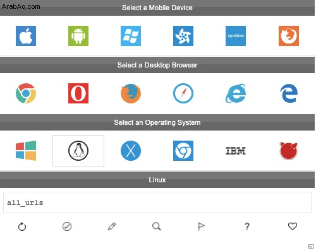This screenshot has width=316, height=251.
Task: Click the Select an Operating System header
Action: click(157, 122)
